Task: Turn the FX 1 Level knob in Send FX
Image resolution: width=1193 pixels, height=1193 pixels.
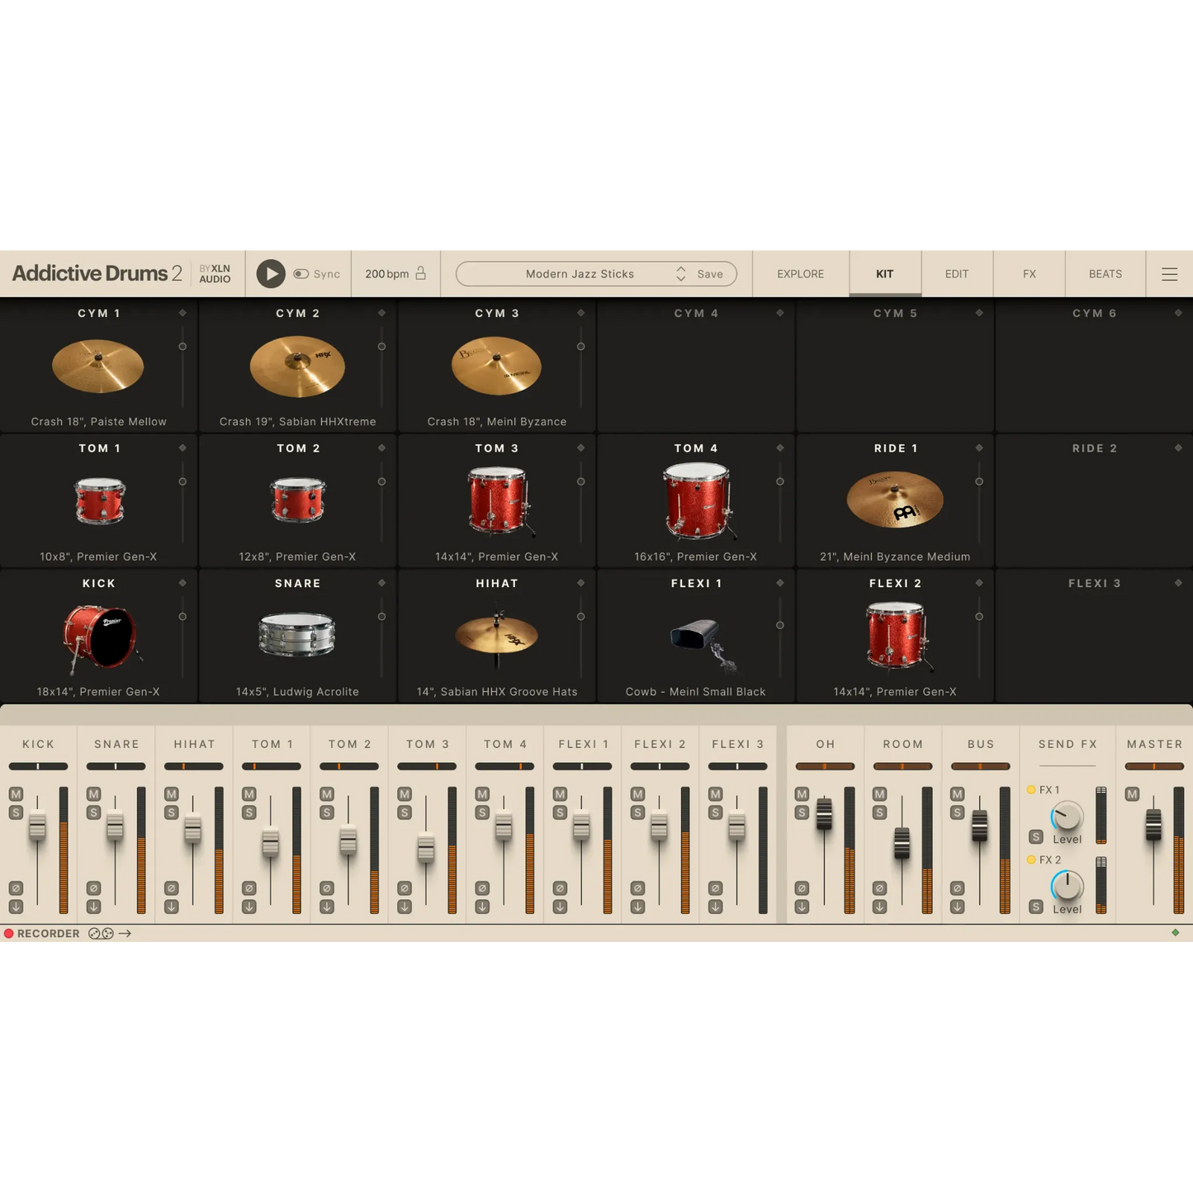Action: coord(1066,817)
